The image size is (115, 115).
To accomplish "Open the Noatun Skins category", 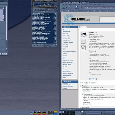I will (67, 64).
